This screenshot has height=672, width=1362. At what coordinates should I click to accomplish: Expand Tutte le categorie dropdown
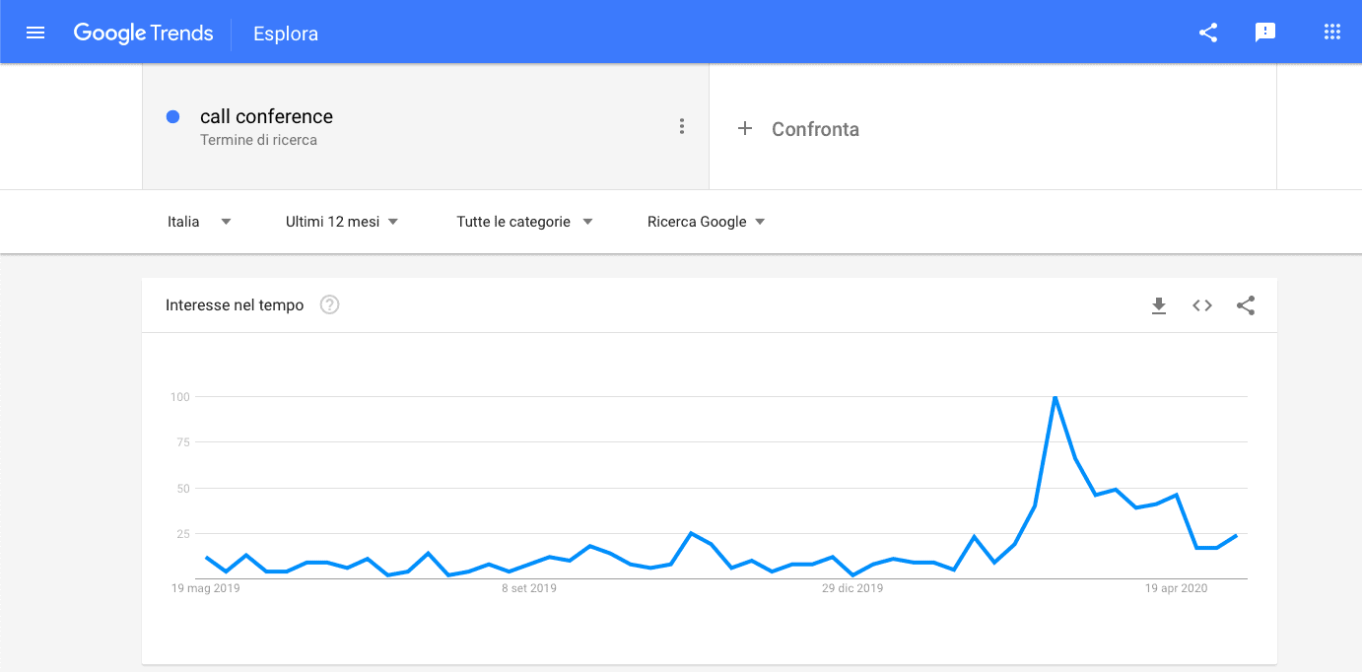[x=524, y=222]
